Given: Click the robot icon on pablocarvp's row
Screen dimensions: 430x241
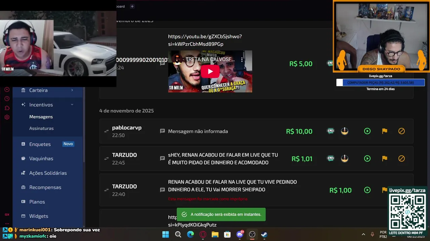Looking at the screenshot, I should point(331,131).
